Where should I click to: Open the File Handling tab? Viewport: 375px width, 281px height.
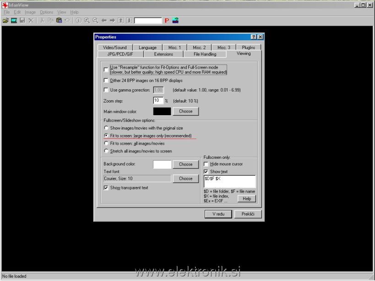(x=205, y=54)
